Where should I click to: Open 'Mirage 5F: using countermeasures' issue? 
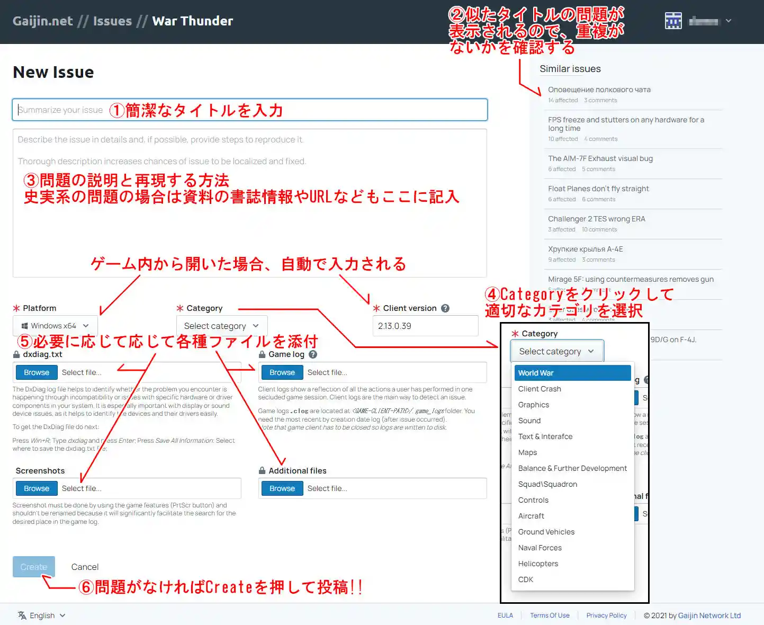pyautogui.click(x=631, y=279)
